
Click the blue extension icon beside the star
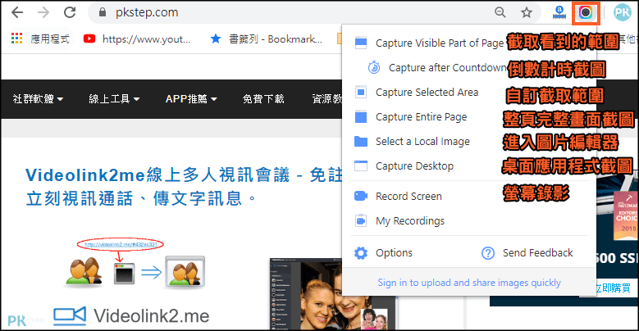coord(559,12)
